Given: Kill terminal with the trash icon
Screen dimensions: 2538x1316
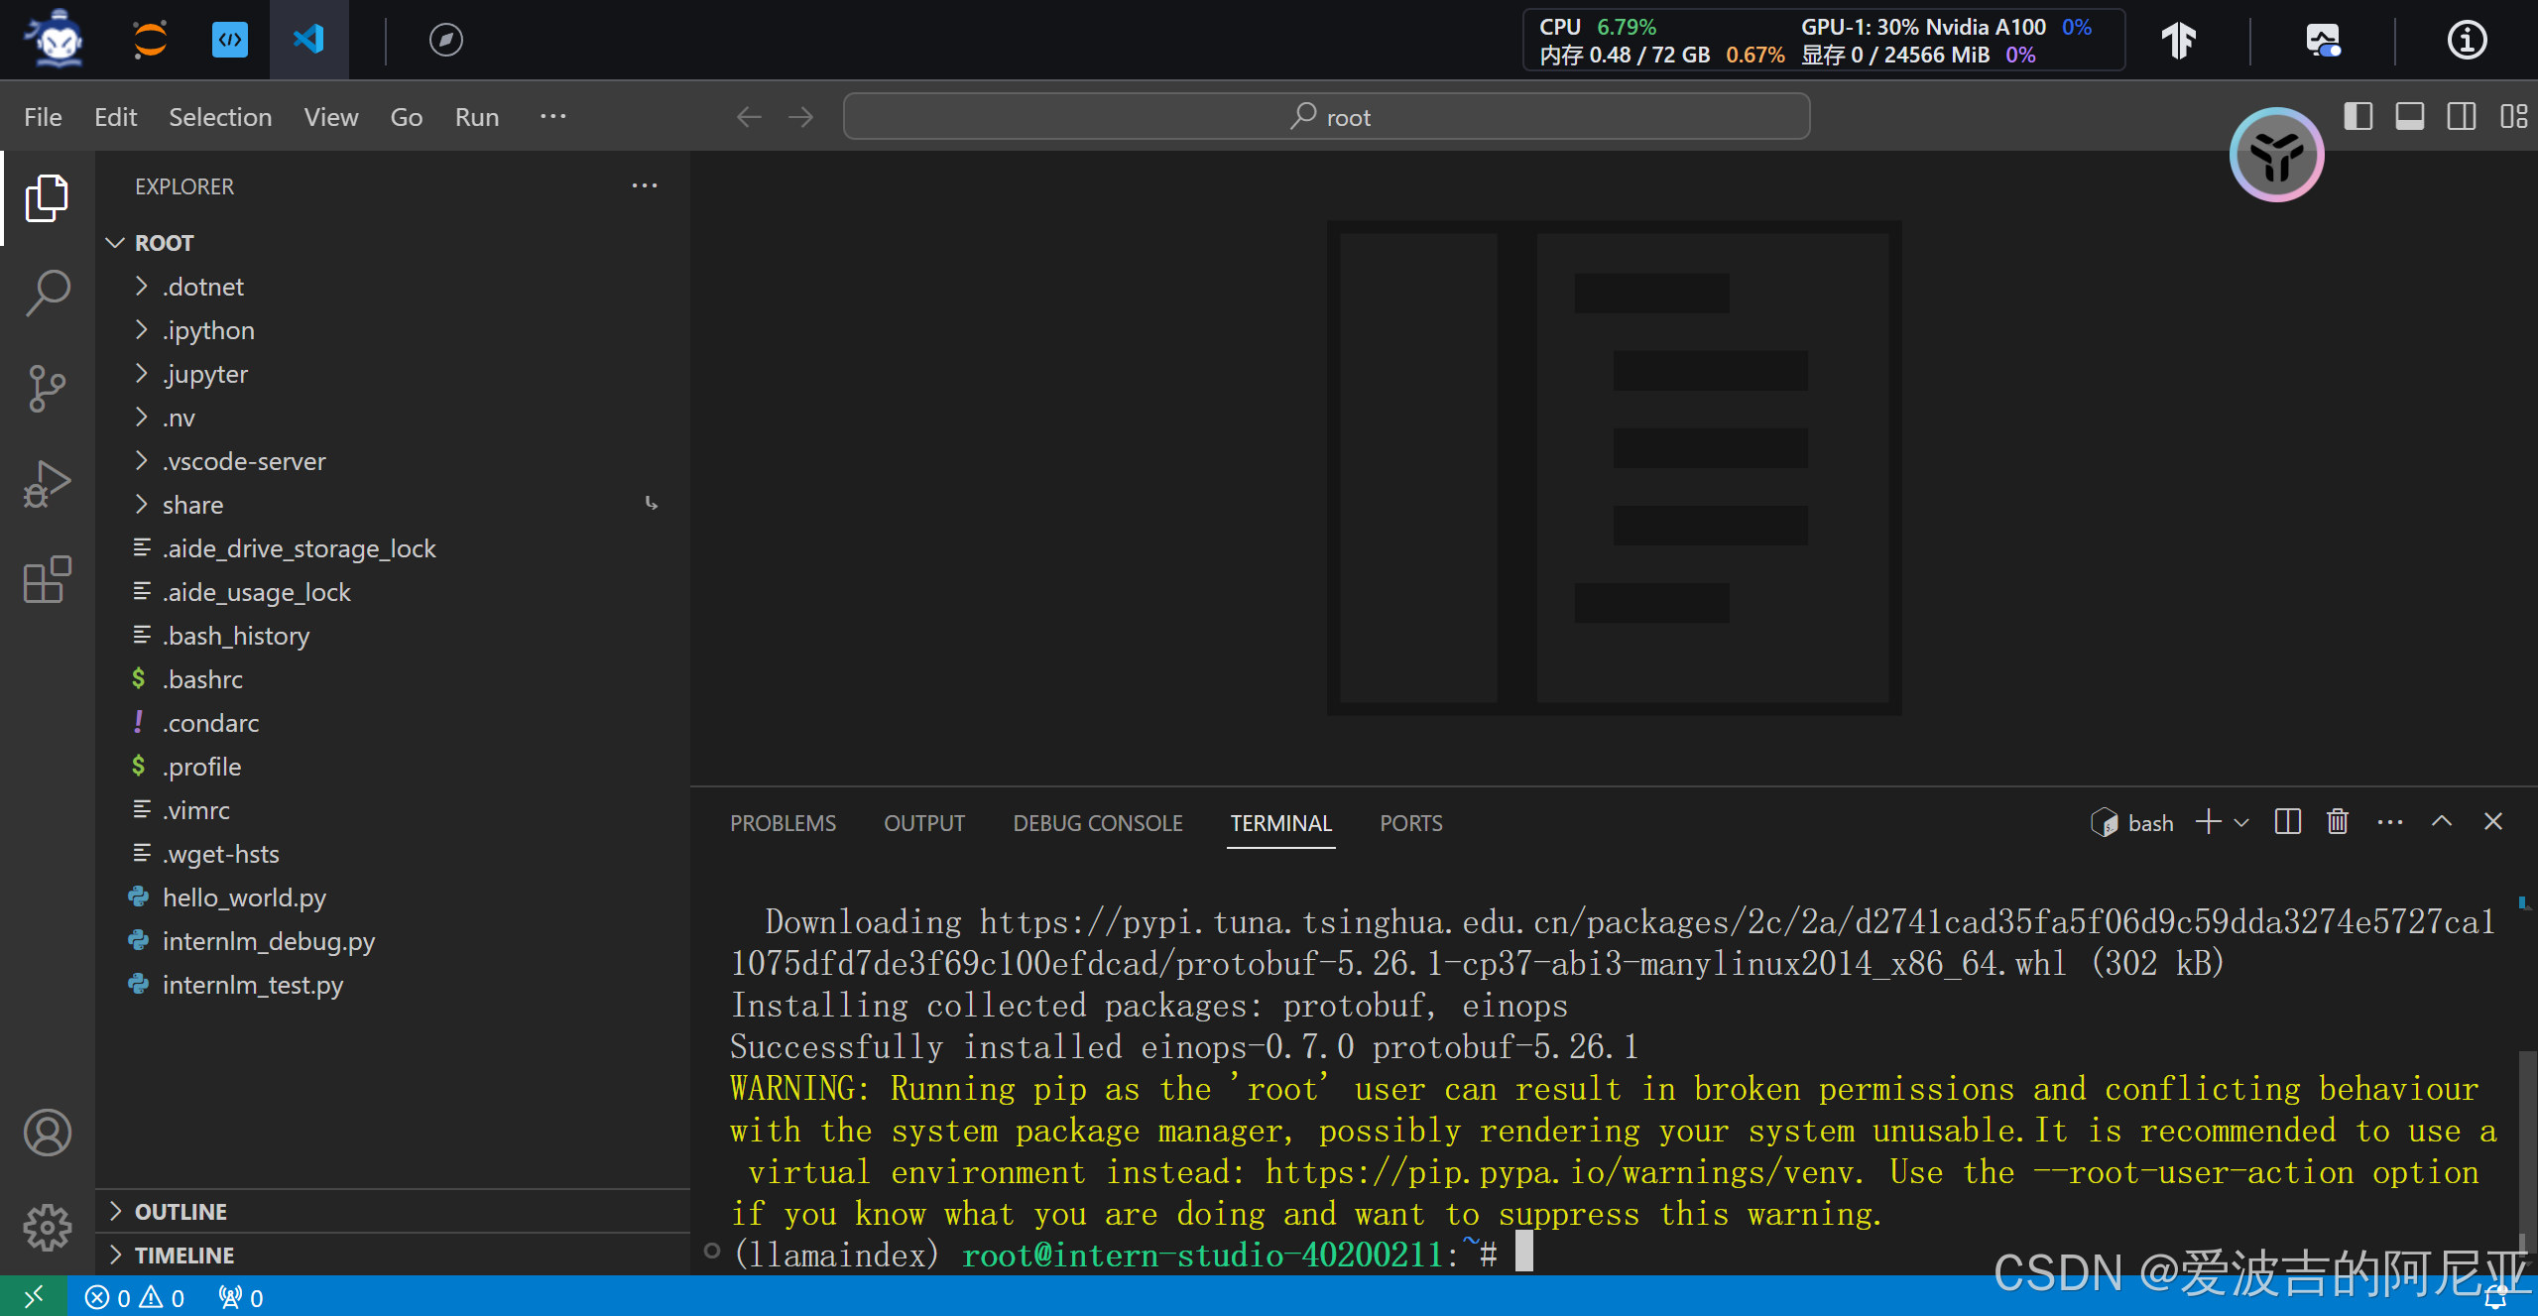Looking at the screenshot, I should coord(2338,822).
